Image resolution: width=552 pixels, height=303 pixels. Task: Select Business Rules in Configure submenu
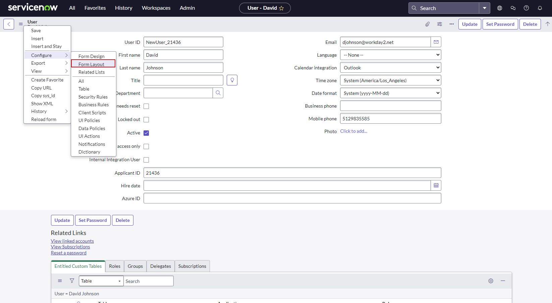(x=93, y=105)
